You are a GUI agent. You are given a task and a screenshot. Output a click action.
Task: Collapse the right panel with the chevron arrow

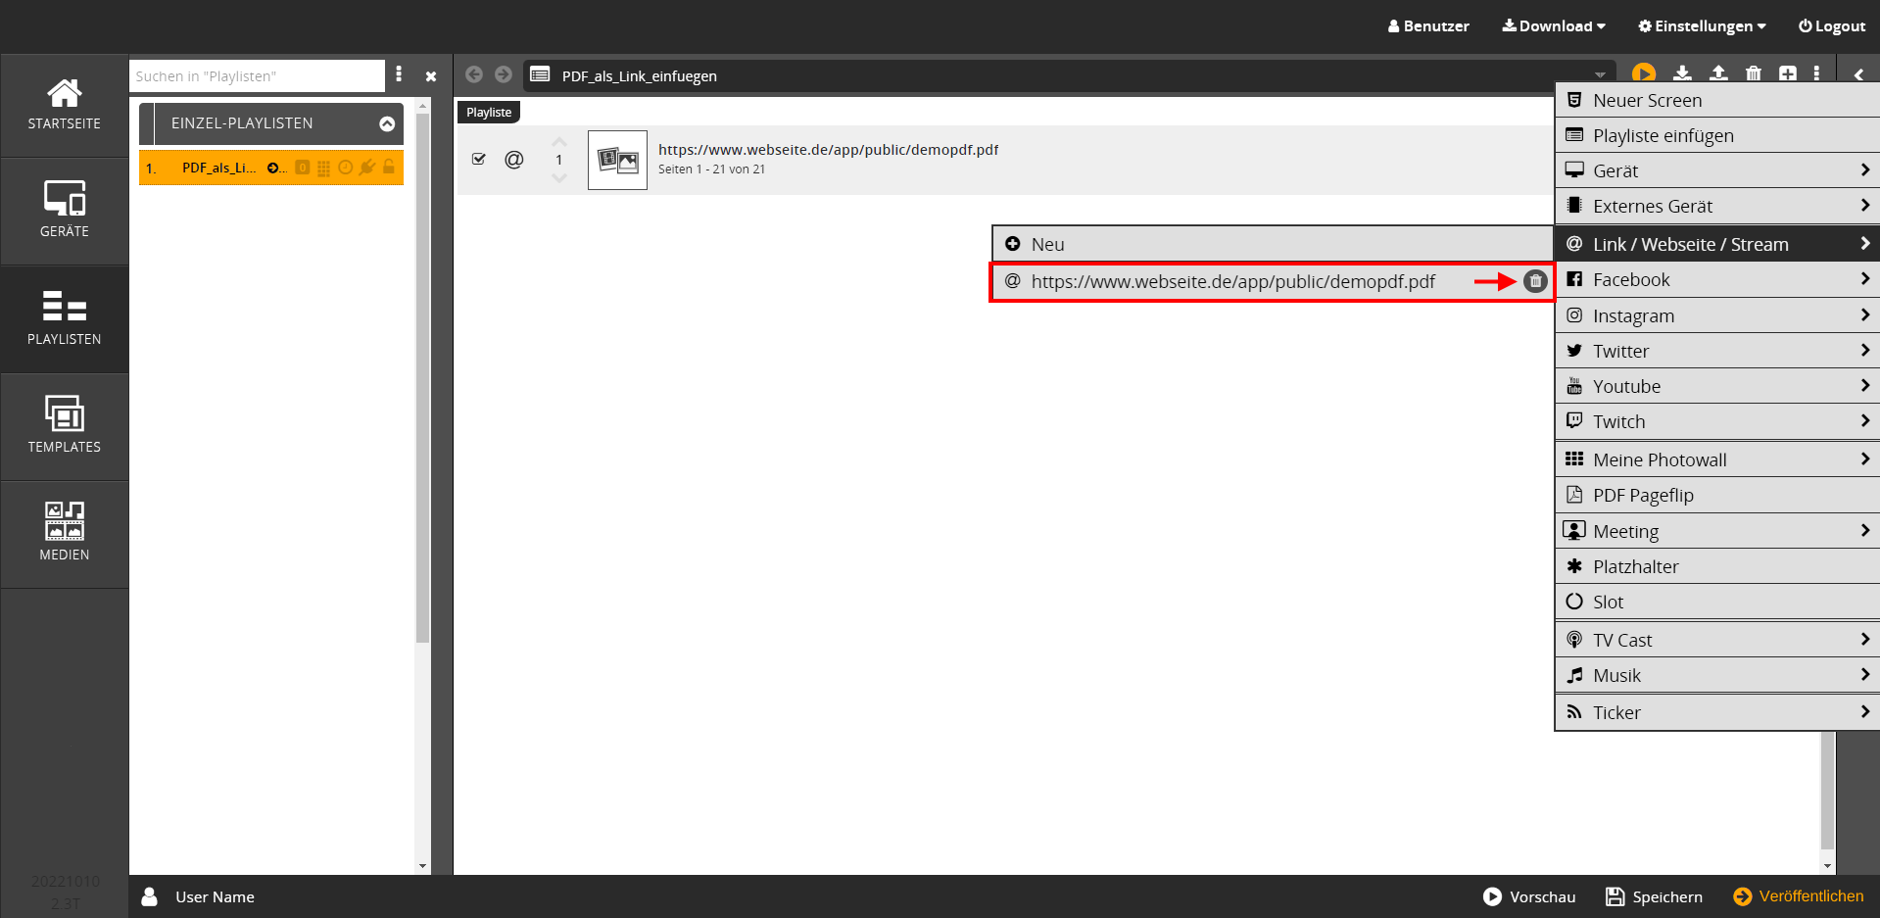(x=1857, y=74)
